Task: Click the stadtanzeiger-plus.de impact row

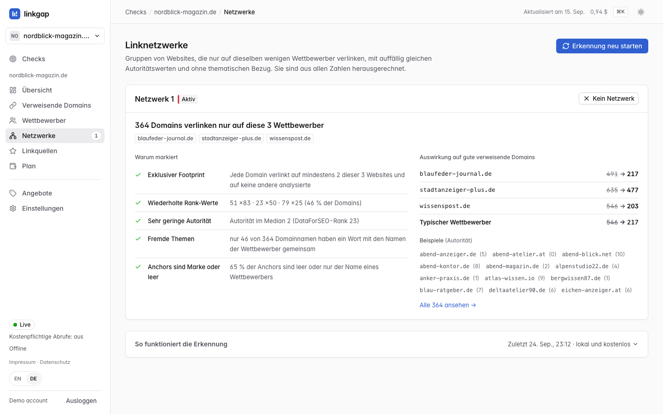Action: coord(529,190)
